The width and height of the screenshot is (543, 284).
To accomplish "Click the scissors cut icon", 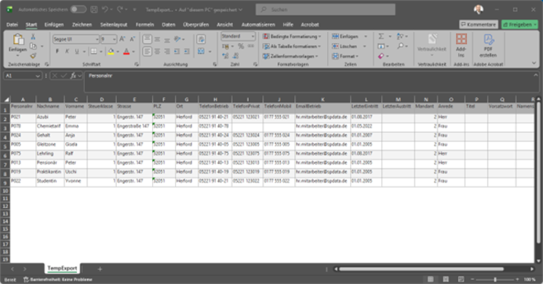I will (33, 37).
